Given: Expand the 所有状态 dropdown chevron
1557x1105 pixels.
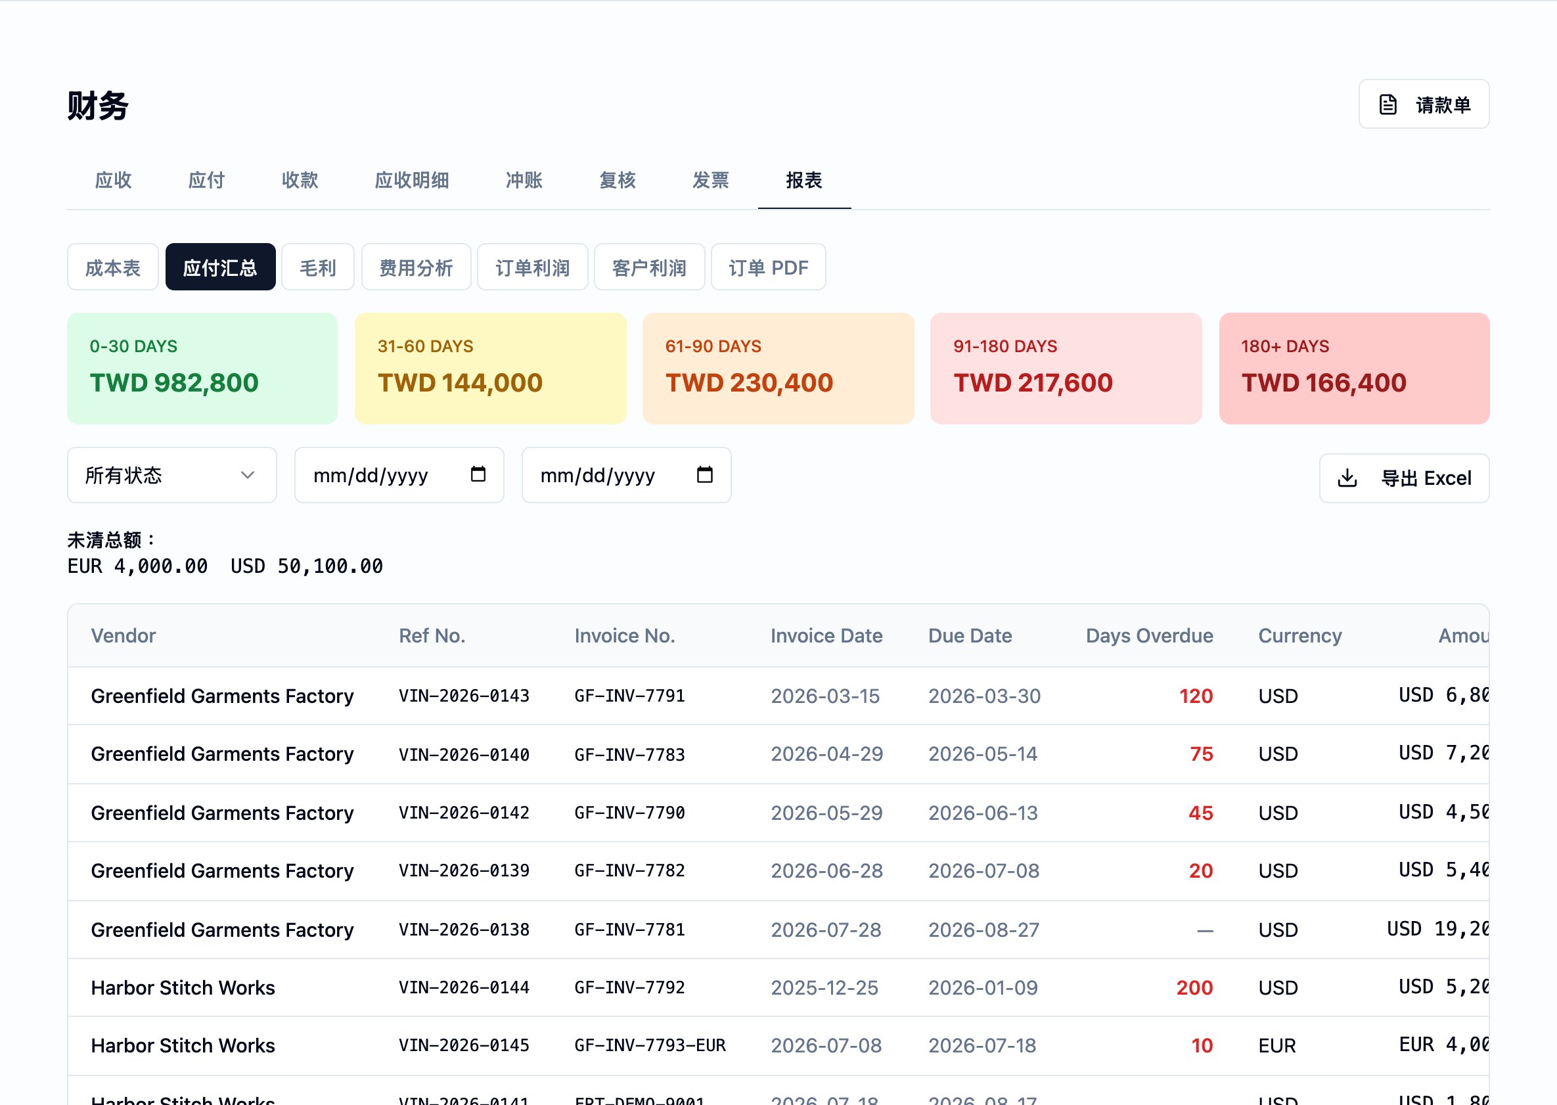Looking at the screenshot, I should 248,475.
